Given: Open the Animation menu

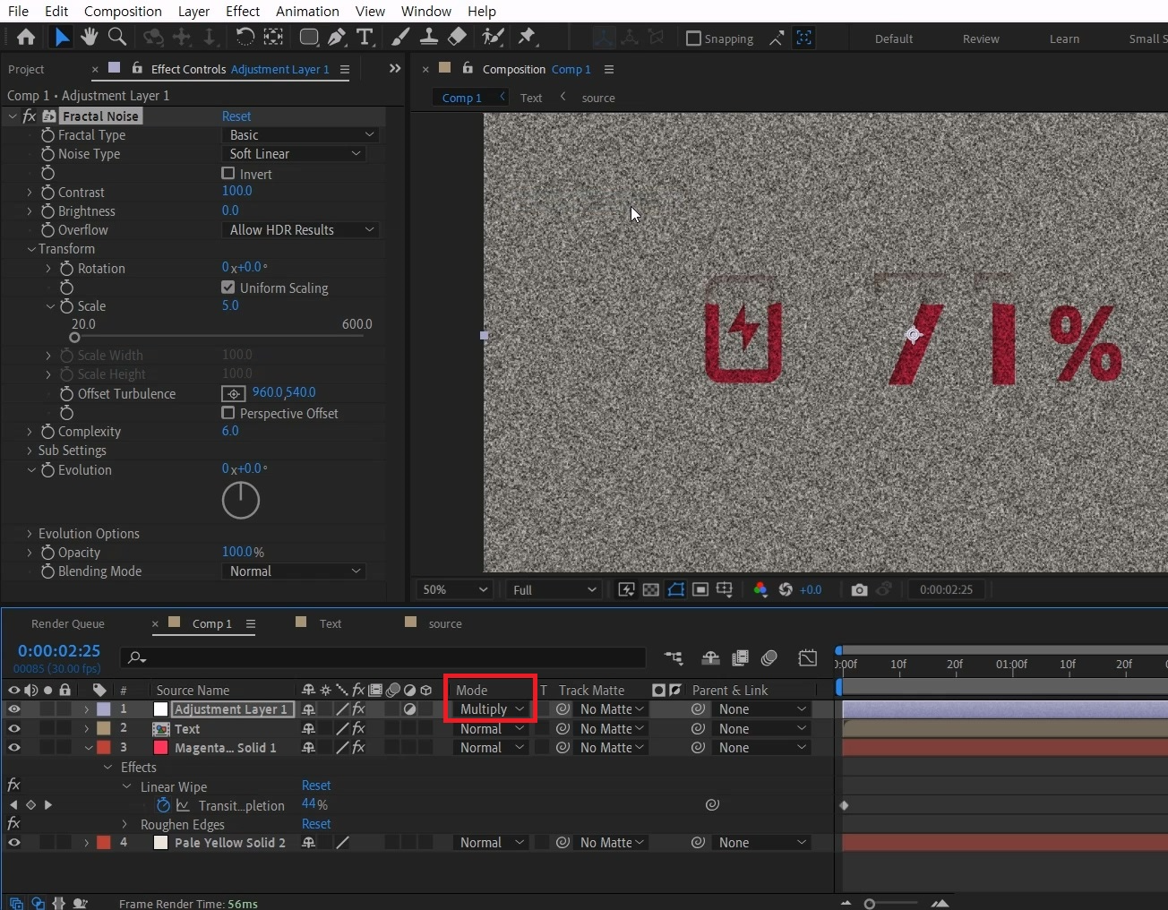Looking at the screenshot, I should click(x=307, y=11).
